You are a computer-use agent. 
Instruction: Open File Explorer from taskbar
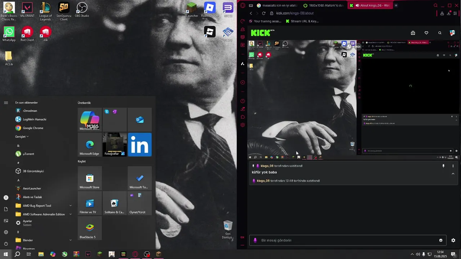coord(41,254)
